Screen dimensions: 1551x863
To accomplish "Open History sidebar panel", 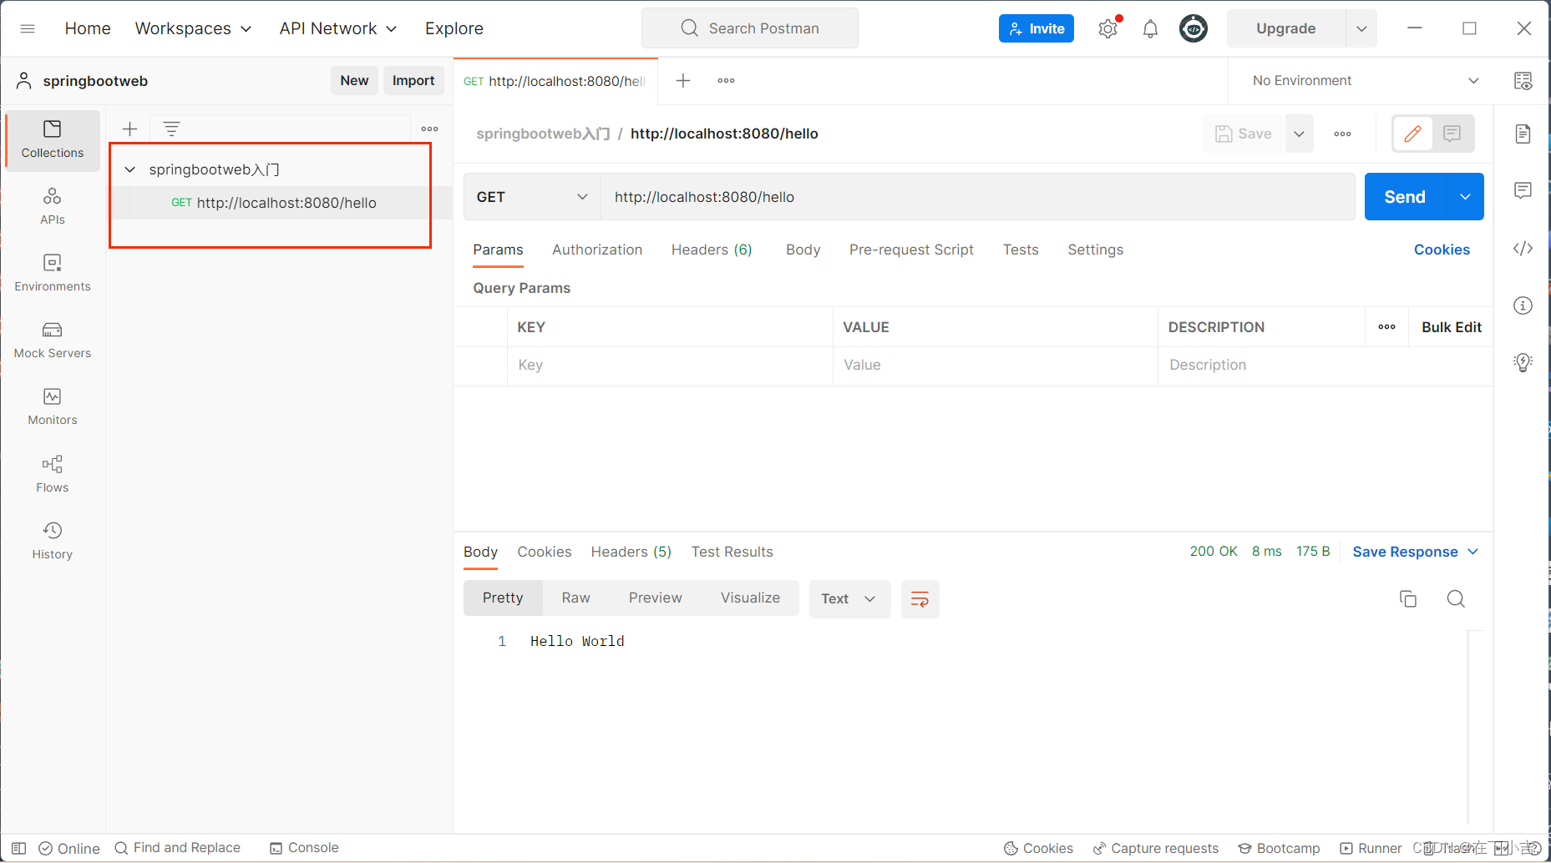I will [x=53, y=541].
